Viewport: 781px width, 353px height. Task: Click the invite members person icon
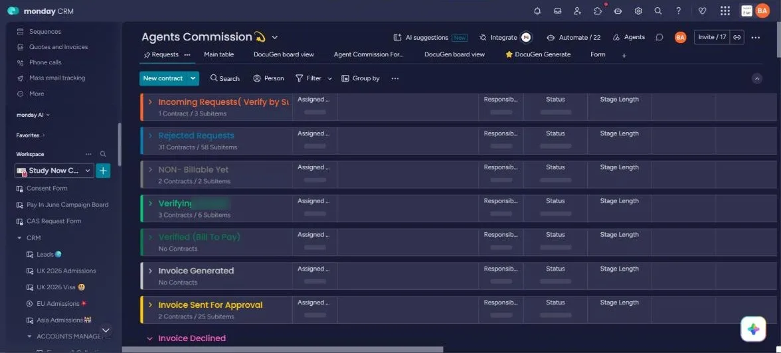coord(577,11)
